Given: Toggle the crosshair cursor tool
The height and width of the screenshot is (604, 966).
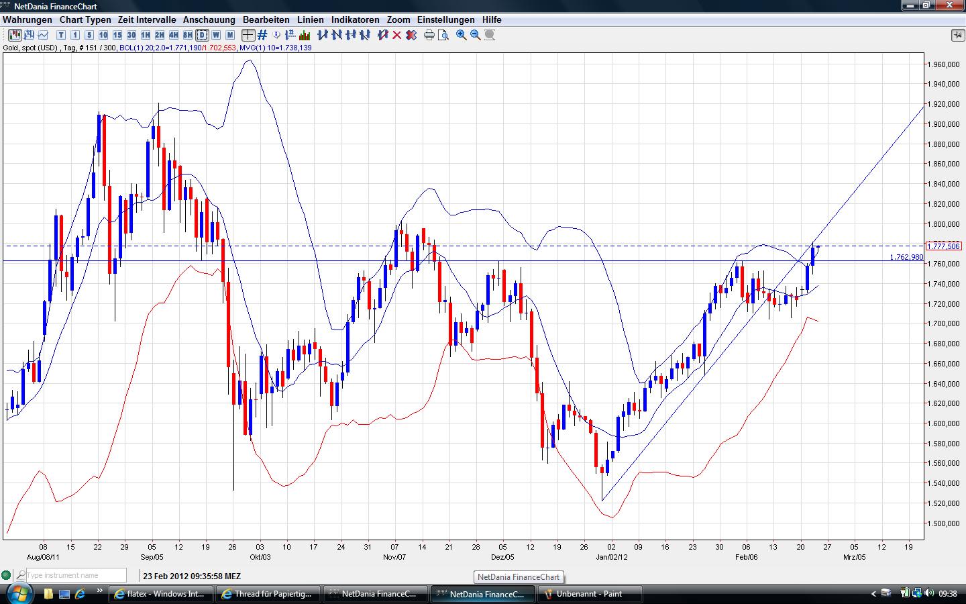Looking at the screenshot, I should (248, 35).
